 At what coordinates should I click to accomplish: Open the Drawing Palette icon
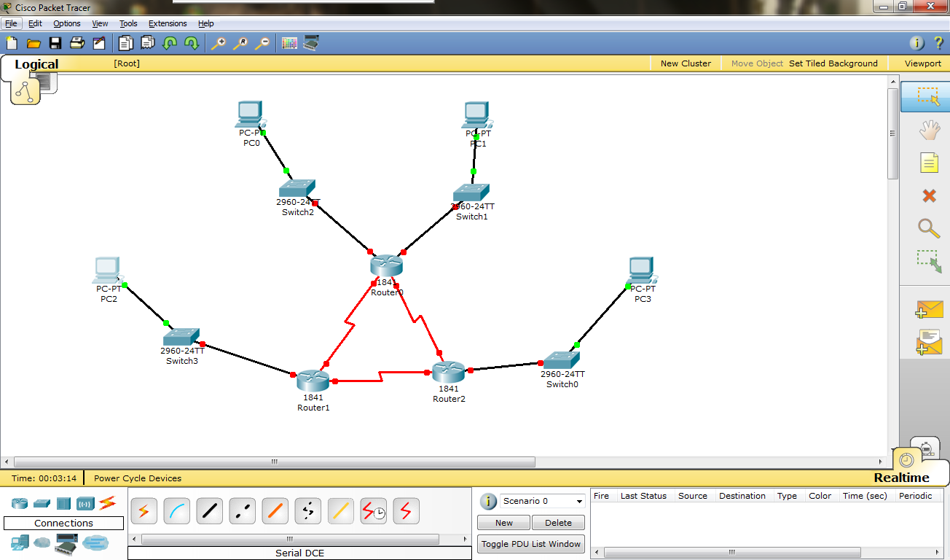click(289, 43)
